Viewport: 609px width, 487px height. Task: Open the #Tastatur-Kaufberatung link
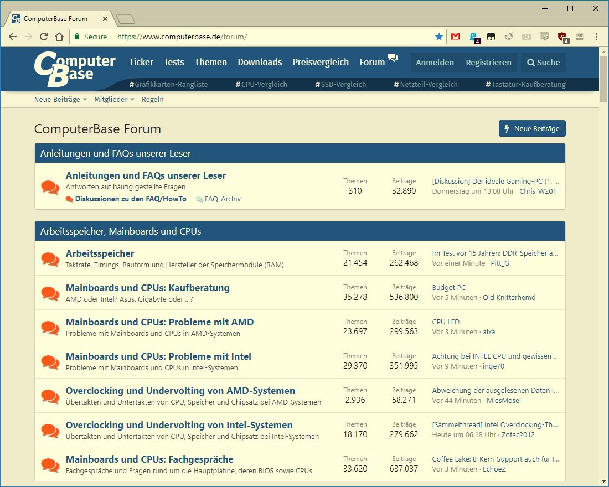point(525,84)
